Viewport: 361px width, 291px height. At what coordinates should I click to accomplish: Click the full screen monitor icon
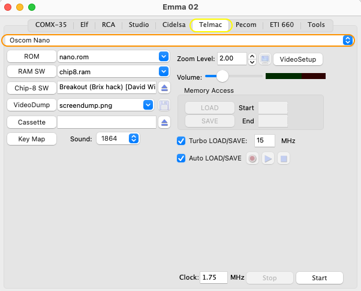tap(265, 59)
